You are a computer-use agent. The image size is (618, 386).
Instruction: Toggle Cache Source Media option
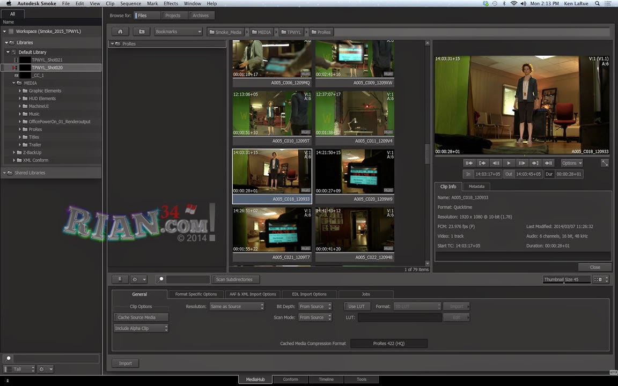click(141, 317)
